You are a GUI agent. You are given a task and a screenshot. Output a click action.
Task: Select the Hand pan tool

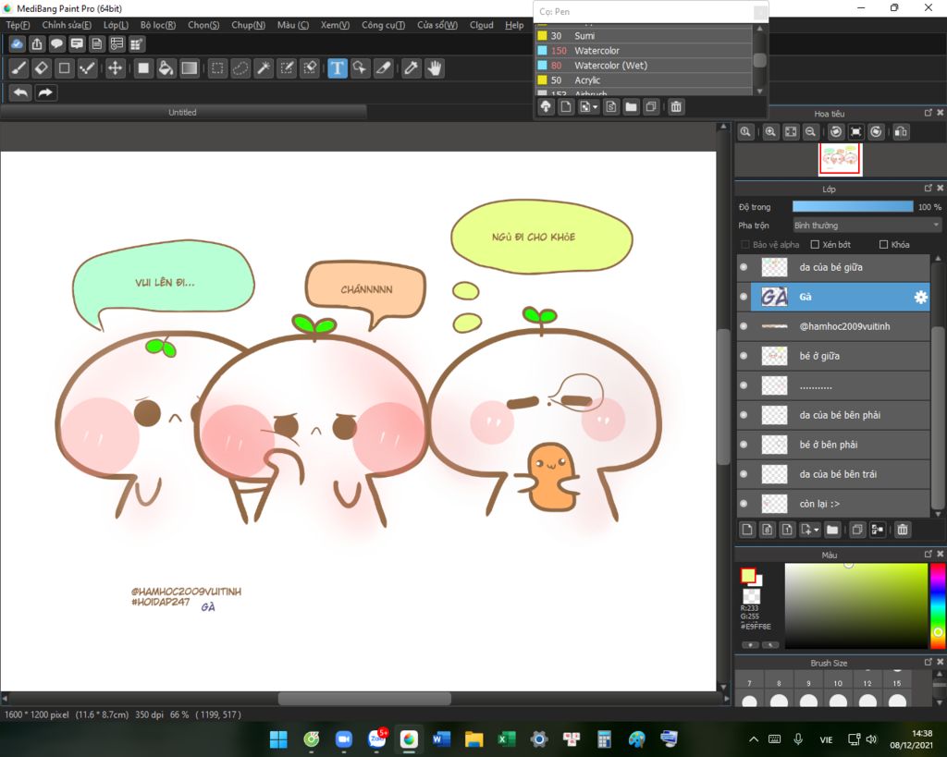(435, 68)
